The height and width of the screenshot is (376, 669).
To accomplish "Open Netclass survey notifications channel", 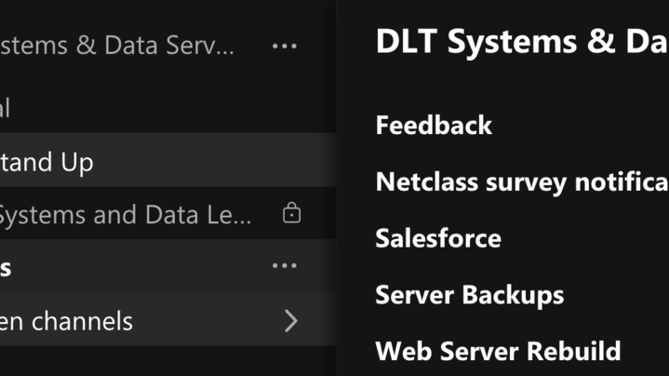I will tap(521, 182).
